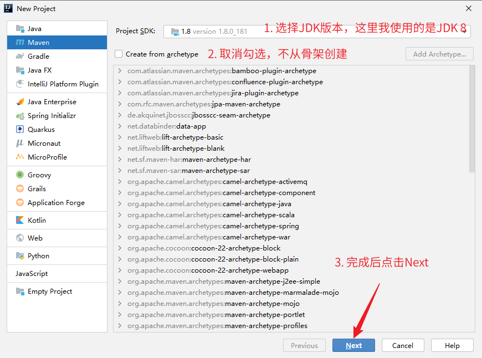
Task: Click the Grails icon in the list
Action: point(20,189)
